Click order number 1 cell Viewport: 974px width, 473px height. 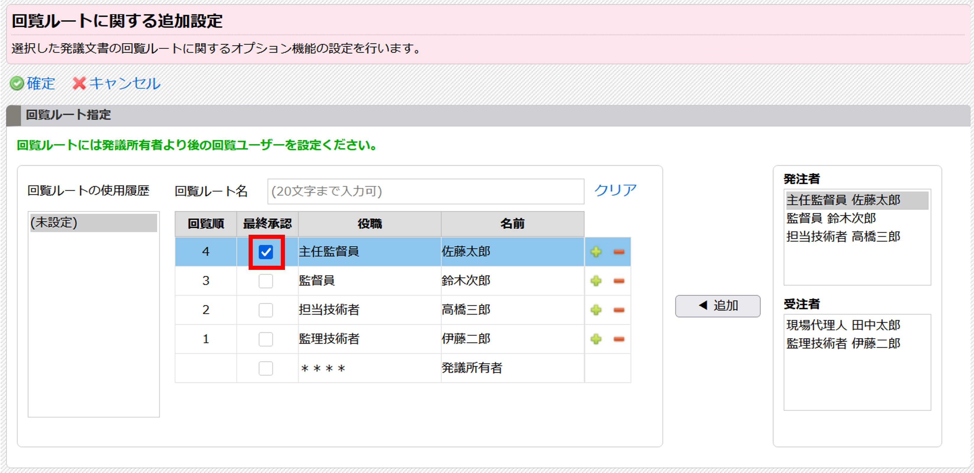[206, 339]
